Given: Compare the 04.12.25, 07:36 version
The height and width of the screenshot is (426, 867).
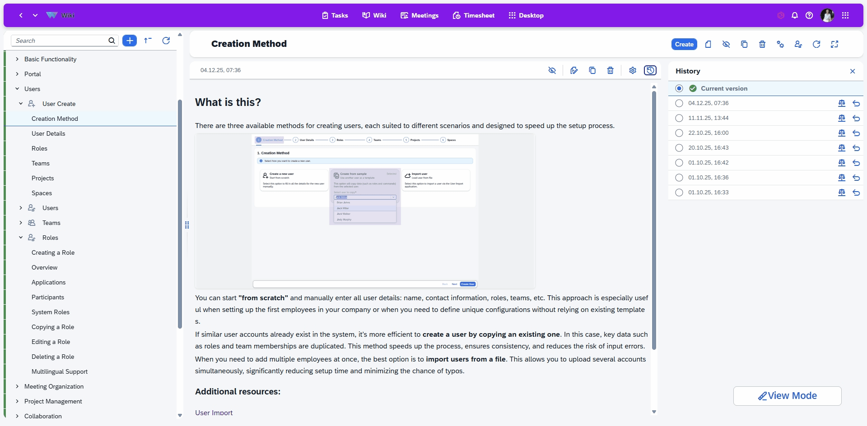Looking at the screenshot, I should (x=842, y=103).
